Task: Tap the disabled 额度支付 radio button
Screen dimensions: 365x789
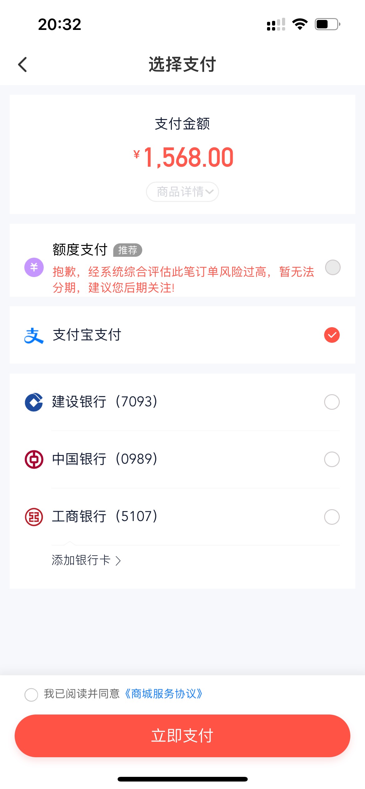Action: [333, 267]
